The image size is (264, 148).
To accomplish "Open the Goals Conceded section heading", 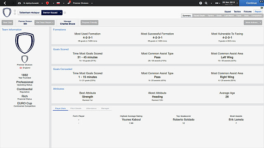I will point(63,69).
